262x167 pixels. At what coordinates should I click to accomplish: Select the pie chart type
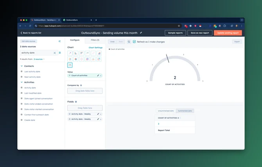[x=76, y=59]
